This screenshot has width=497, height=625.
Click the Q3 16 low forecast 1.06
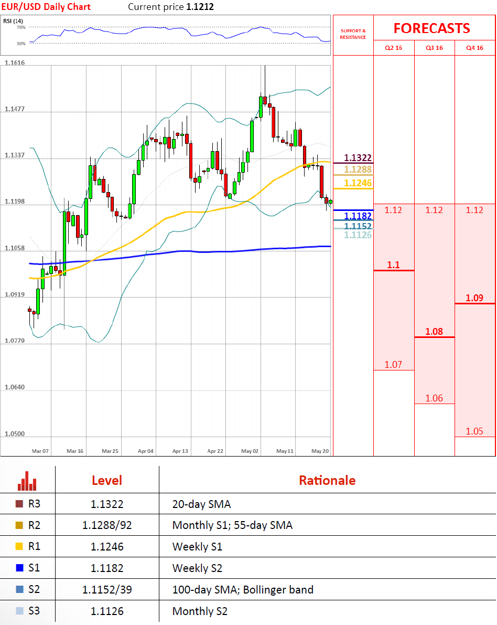[434, 398]
